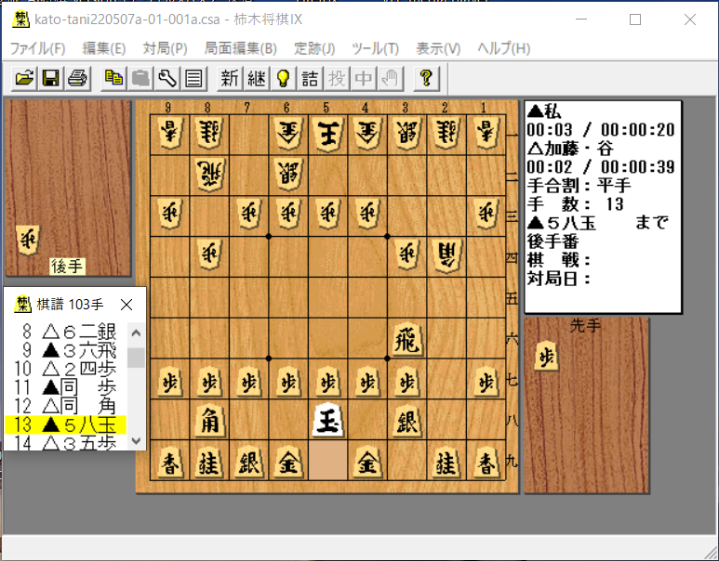Select move 9 ▲3六飛 in list
Screen dimensions: 719x561
point(65,350)
